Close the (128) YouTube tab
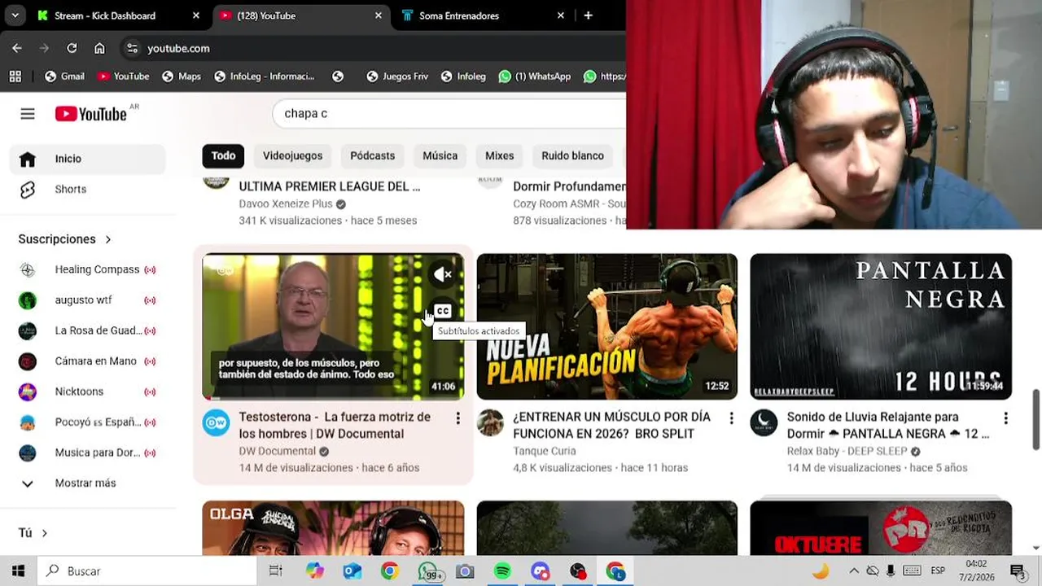Image resolution: width=1042 pixels, height=586 pixels. [x=379, y=15]
